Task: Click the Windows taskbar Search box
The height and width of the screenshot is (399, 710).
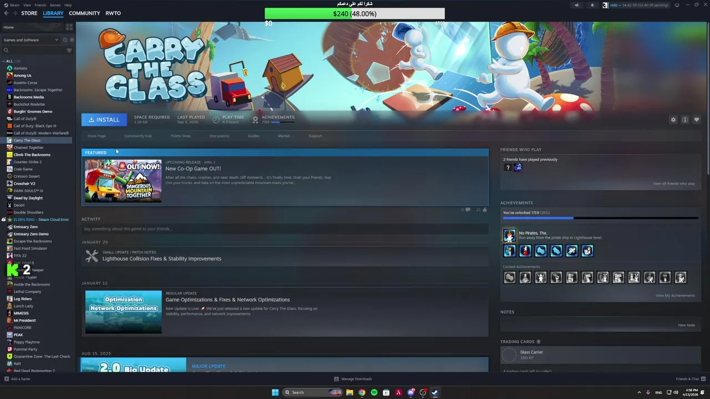Action: click(312, 392)
